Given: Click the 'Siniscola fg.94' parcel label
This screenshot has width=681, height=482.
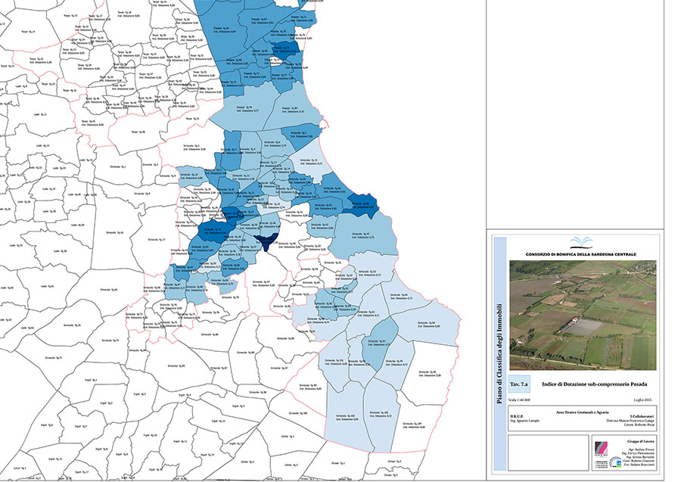Looking at the screenshot, I should pos(426,322).
